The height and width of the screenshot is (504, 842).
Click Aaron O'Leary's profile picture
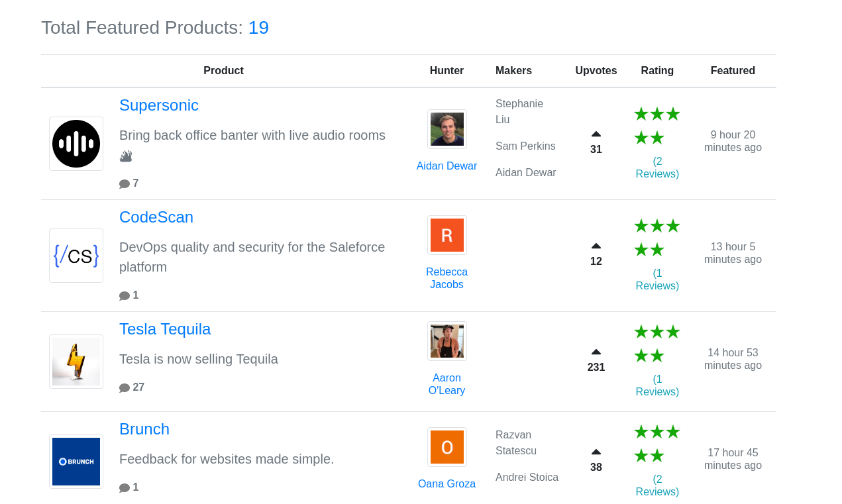click(x=447, y=340)
